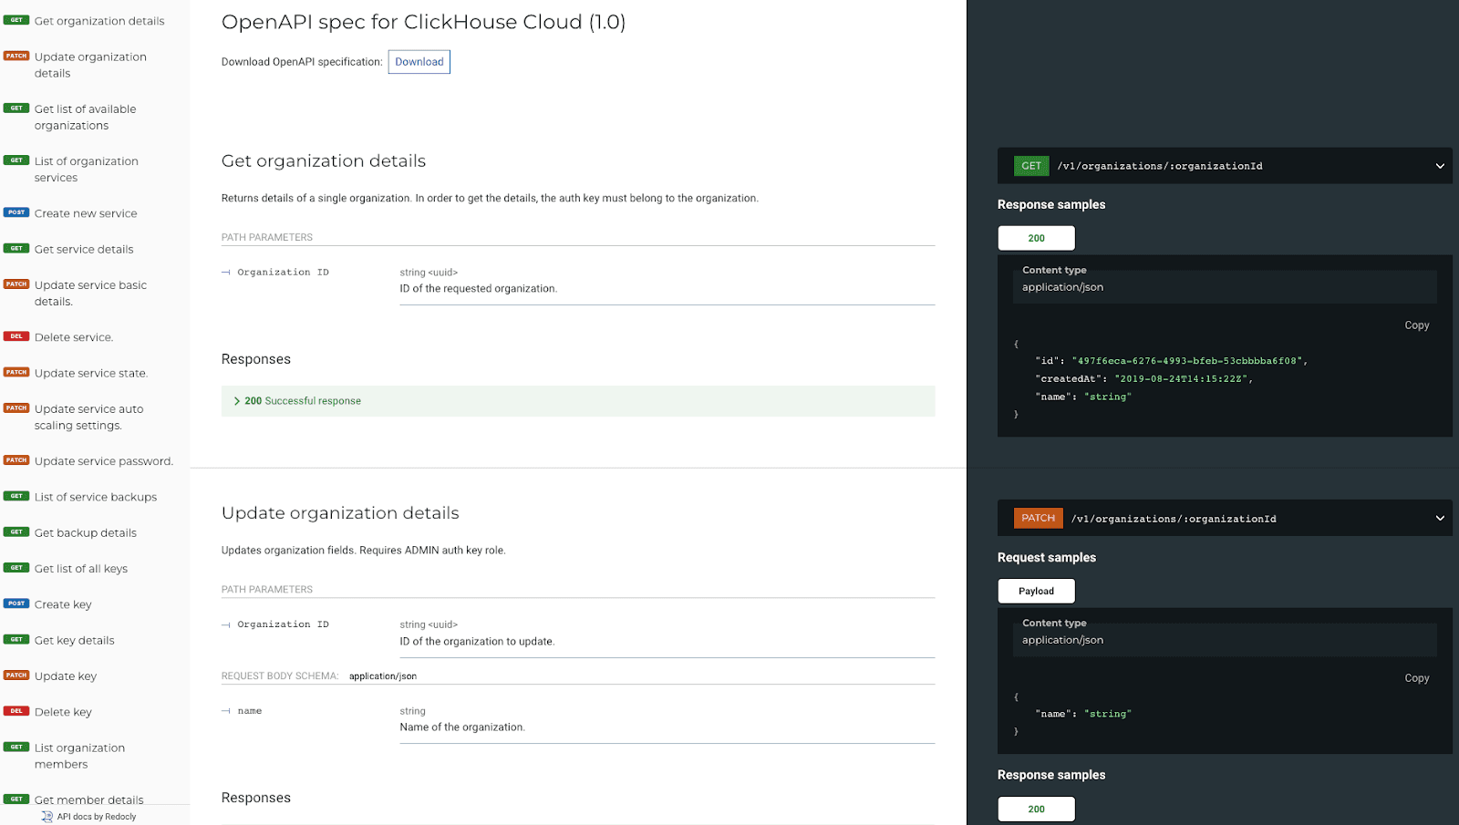Click the POST badge beside Create new service

coord(16,212)
